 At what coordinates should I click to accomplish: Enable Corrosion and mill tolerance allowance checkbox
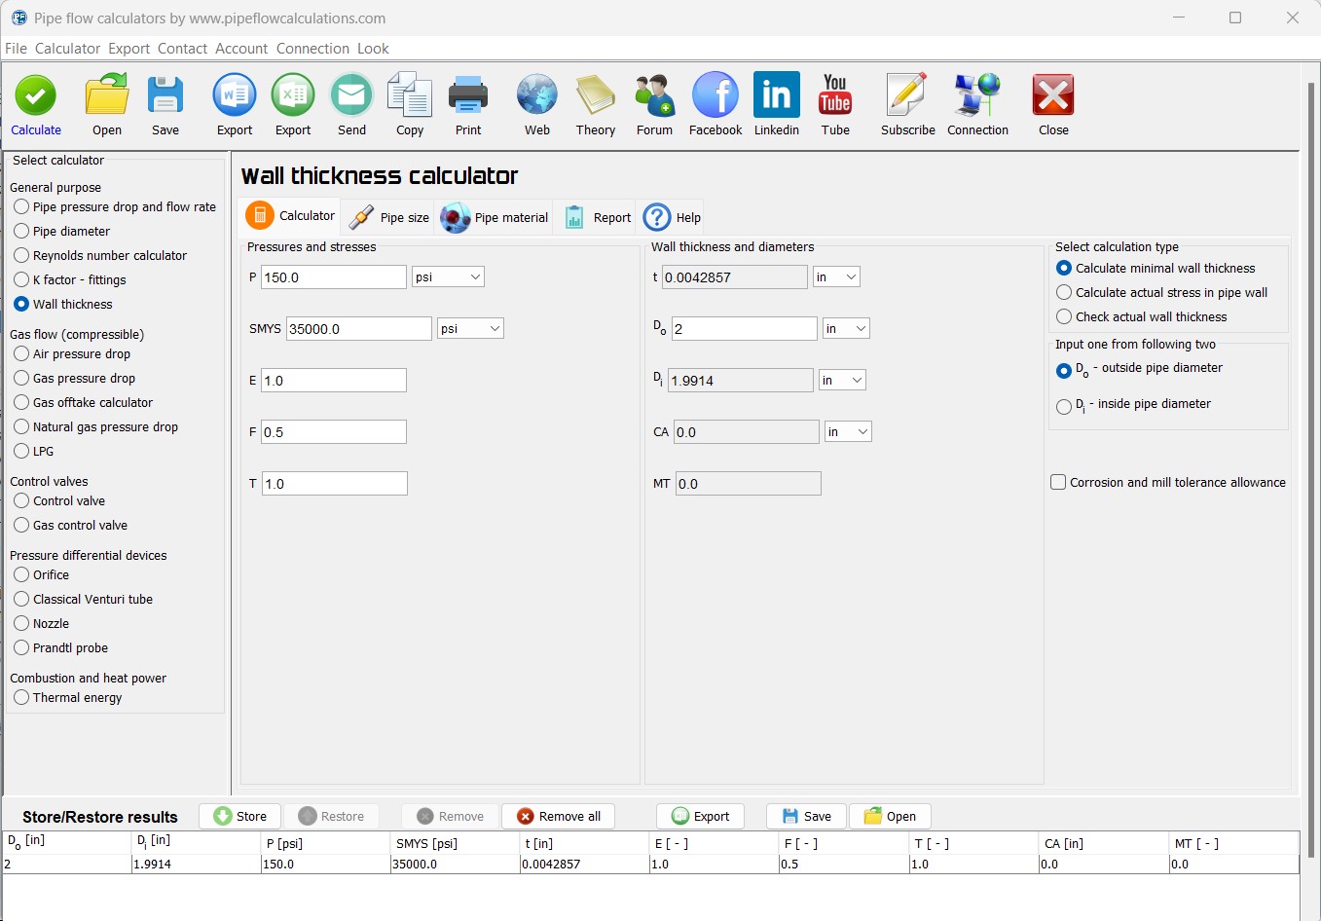[1058, 482]
